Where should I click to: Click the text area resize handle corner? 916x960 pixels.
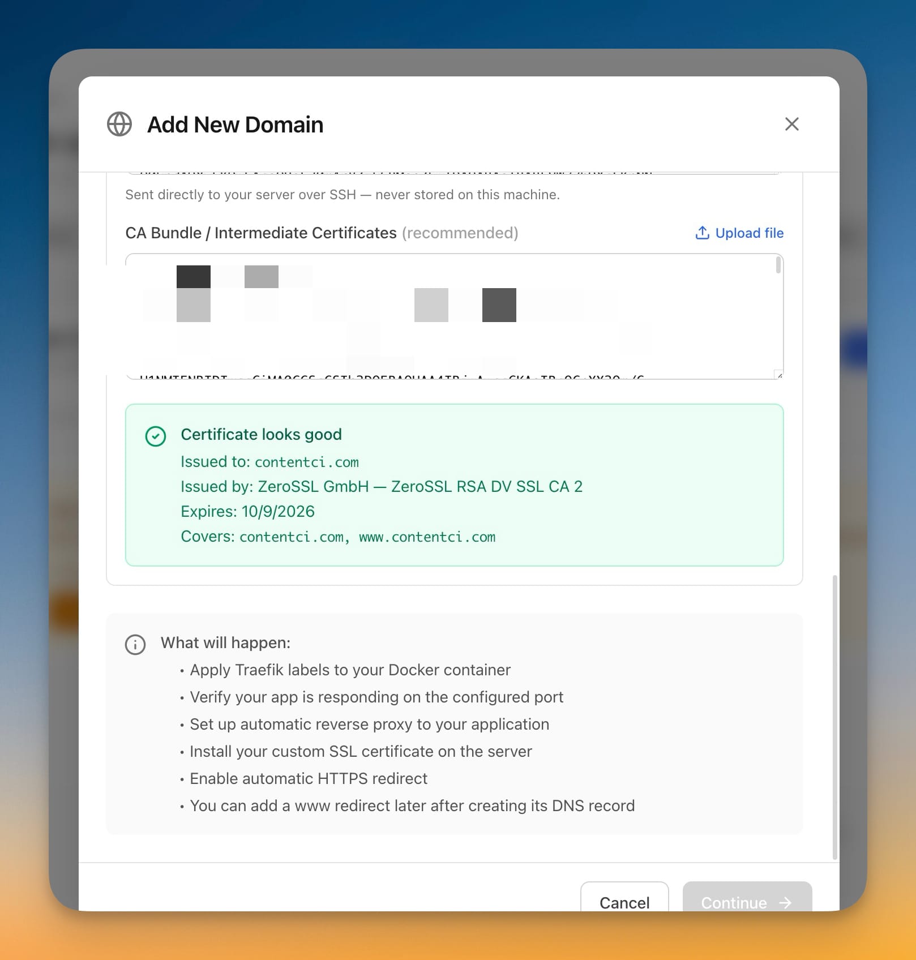click(779, 375)
